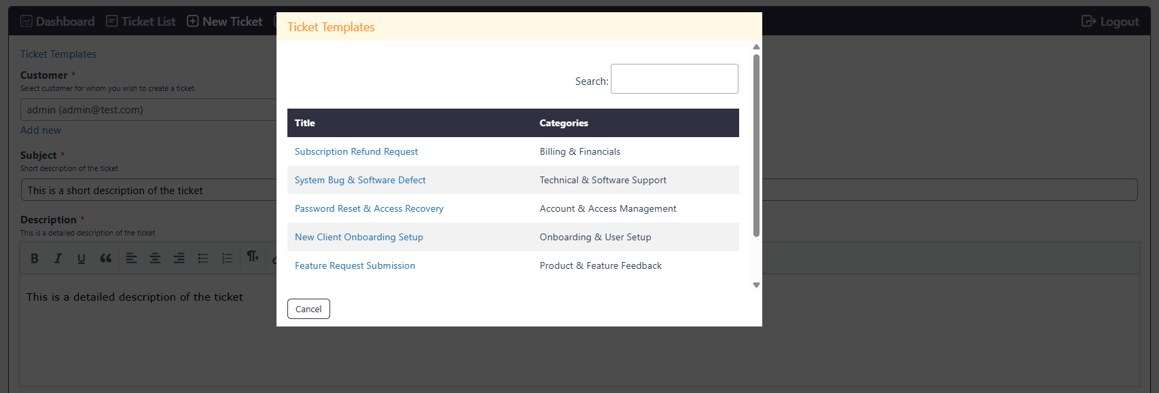Log out using the Logout link
This screenshot has height=393, width=1159.
(1110, 22)
